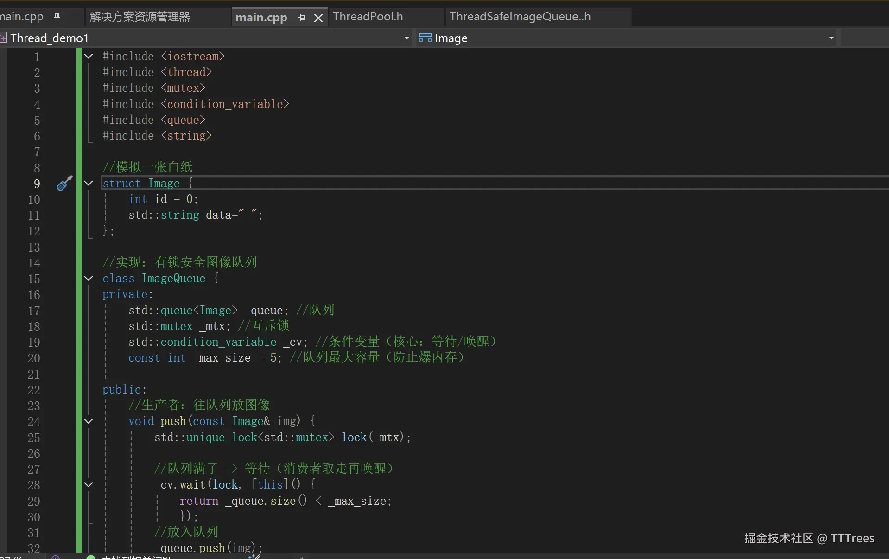Click the code line '#include <thread>'
Viewport: 889px width, 559px height.
157,72
